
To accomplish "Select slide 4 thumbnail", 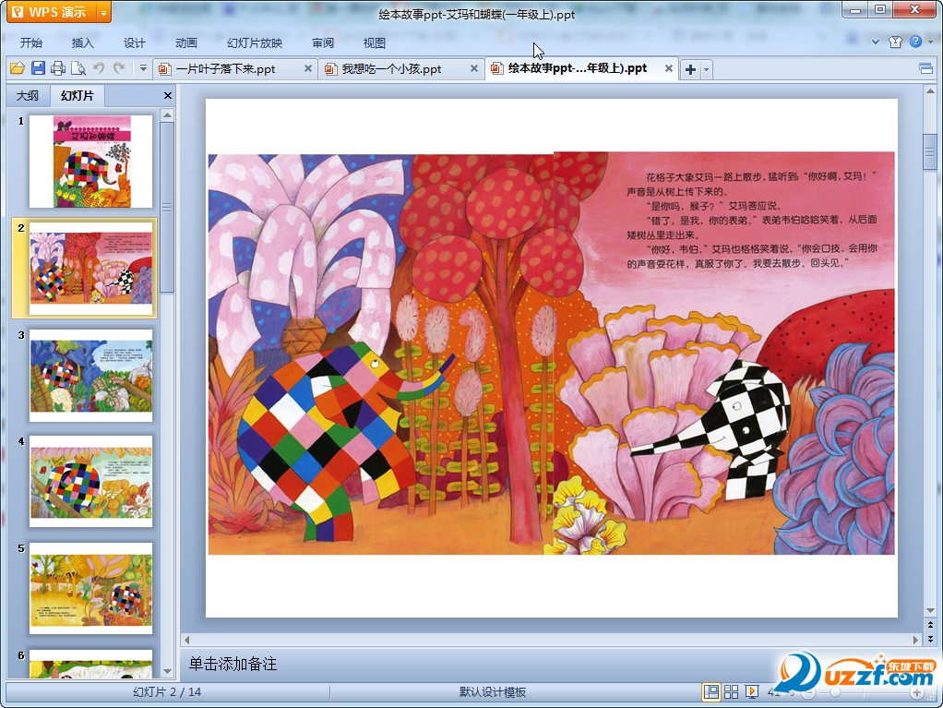I will tap(90, 482).
